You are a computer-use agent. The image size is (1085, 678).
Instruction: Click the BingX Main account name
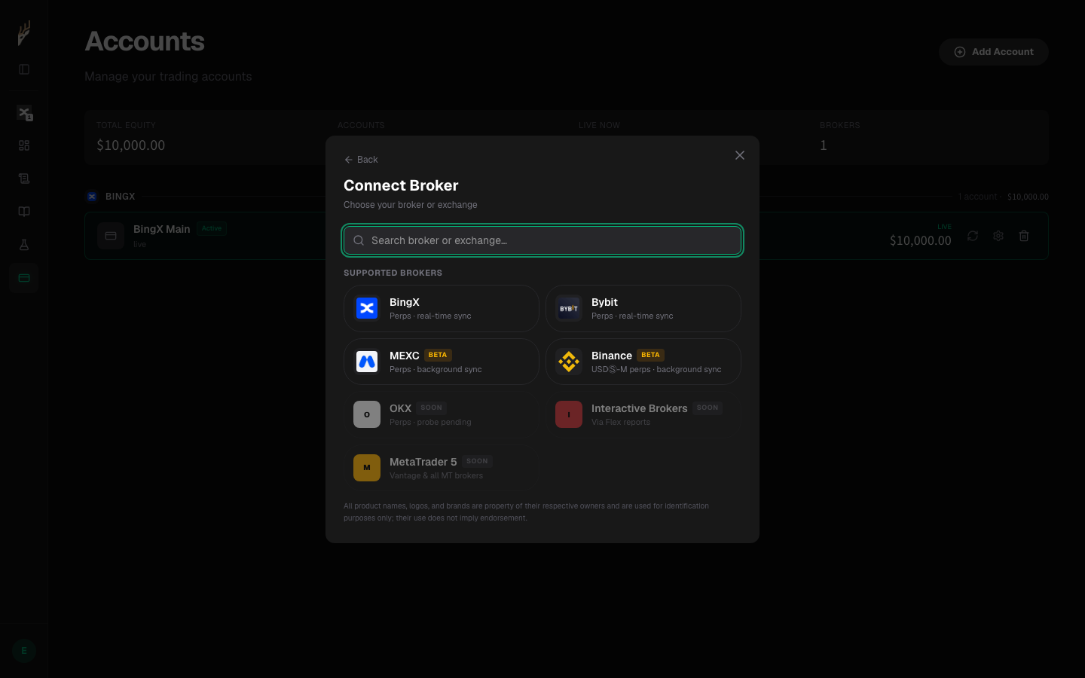pyautogui.click(x=161, y=229)
